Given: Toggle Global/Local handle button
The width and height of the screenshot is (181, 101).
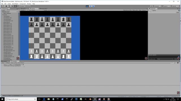Looking at the screenshot, I should [x=28, y=6].
